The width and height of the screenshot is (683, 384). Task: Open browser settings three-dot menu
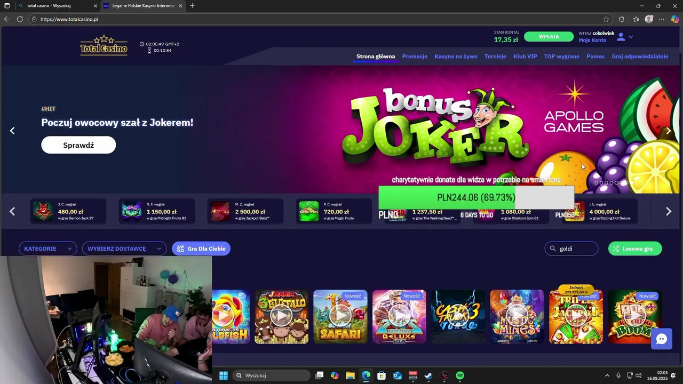tap(662, 19)
